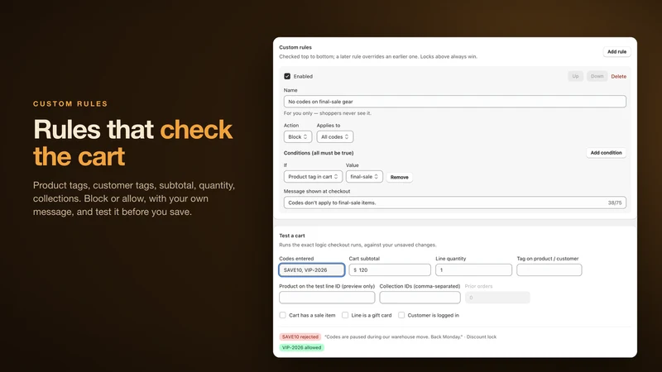Click the Conditions (all must be true) label
The height and width of the screenshot is (372, 662).
pyautogui.click(x=319, y=153)
